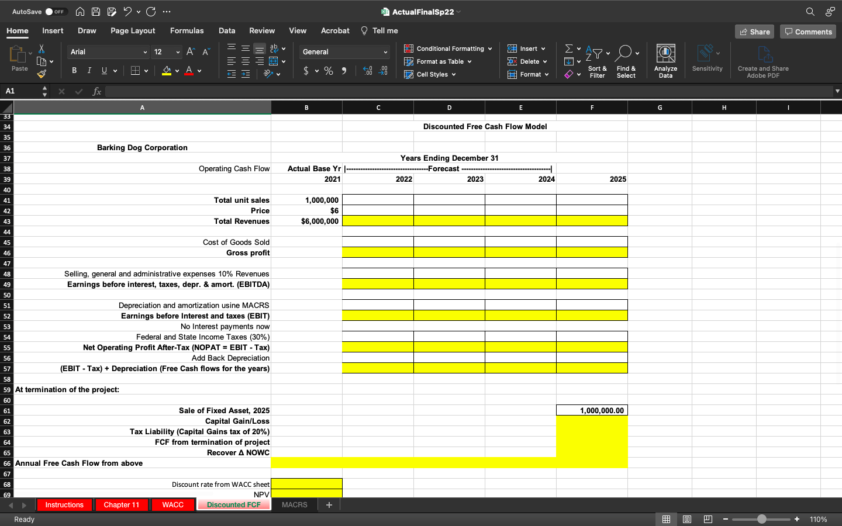
Task: Click Tell me search box
Action: [379, 31]
